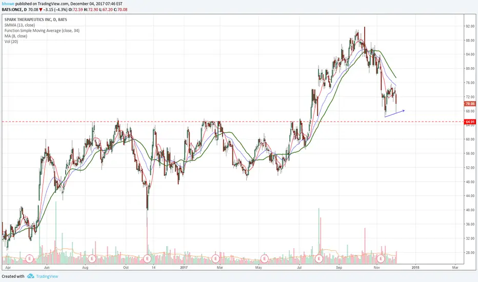
Task: Click the L:67.20 low value in header
Action: (106, 10)
